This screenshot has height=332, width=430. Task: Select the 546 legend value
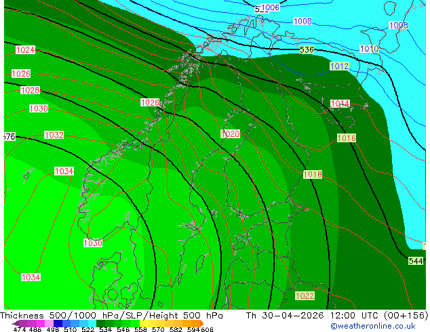pos(123,329)
